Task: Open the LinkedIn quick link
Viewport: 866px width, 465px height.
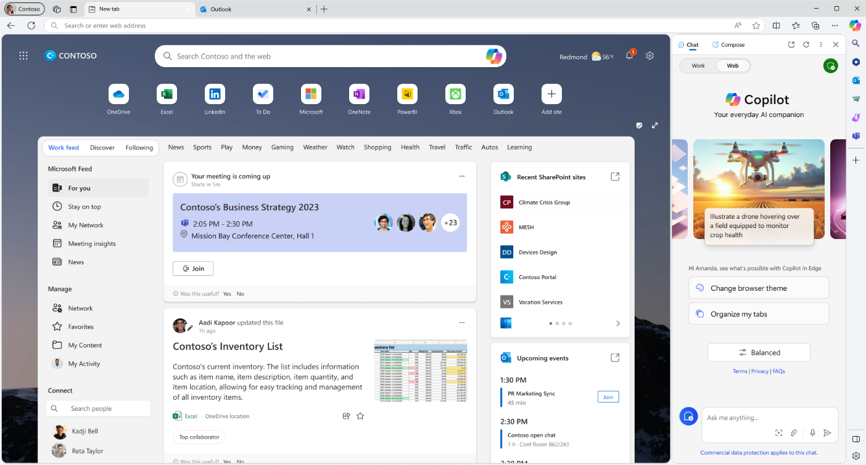Action: [215, 94]
